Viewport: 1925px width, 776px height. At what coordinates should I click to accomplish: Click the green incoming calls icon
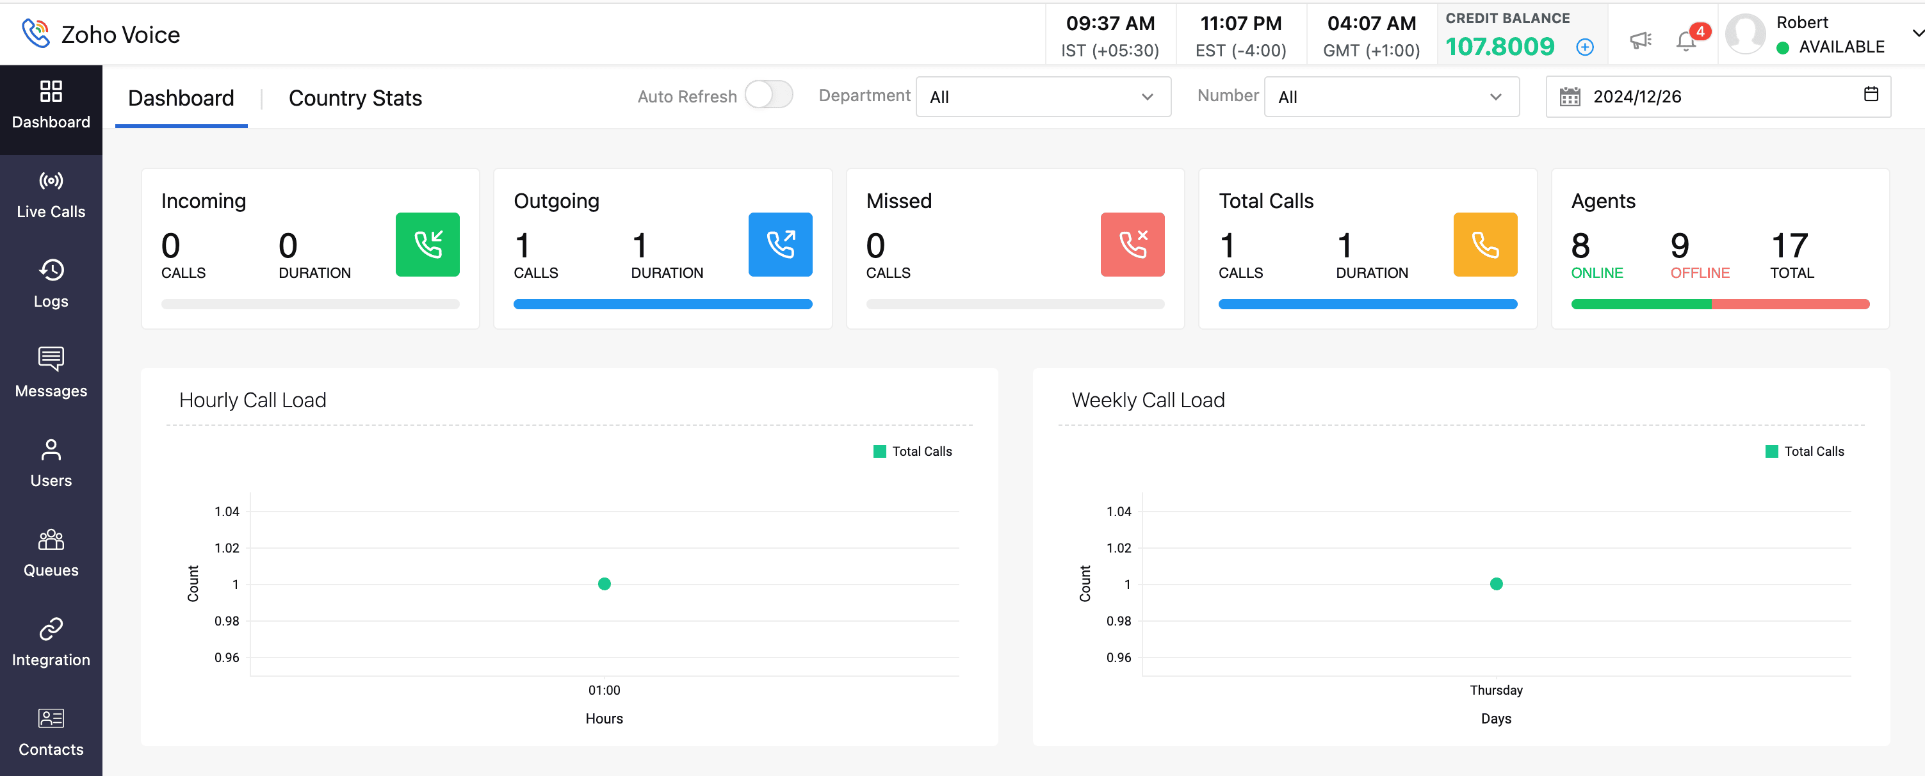coord(427,244)
